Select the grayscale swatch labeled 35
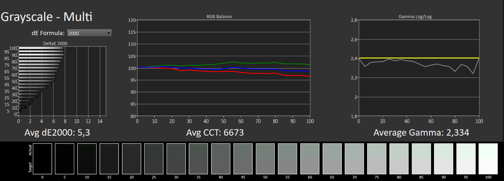 (198, 159)
